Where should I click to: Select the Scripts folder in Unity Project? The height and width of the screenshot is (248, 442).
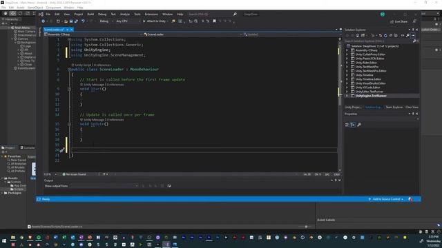pos(19,189)
